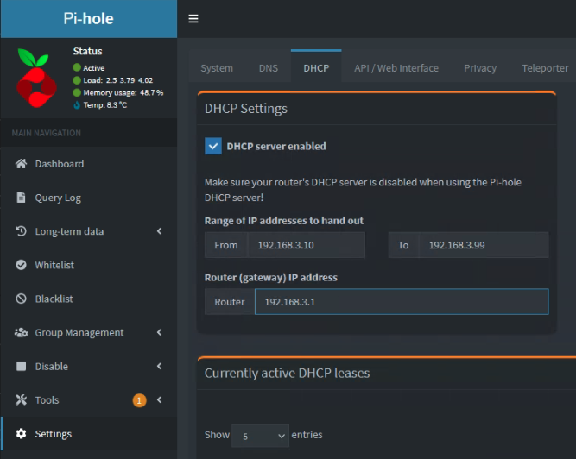Image resolution: width=576 pixels, height=459 pixels.
Task: Click the Pi-hole raspberry logo
Action: point(36,78)
